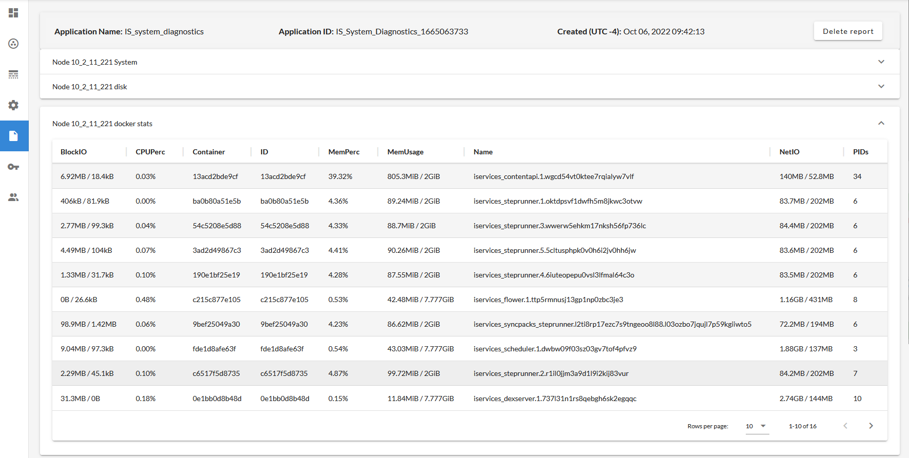Click the PIDs column header
909x458 pixels.
pyautogui.click(x=860, y=152)
